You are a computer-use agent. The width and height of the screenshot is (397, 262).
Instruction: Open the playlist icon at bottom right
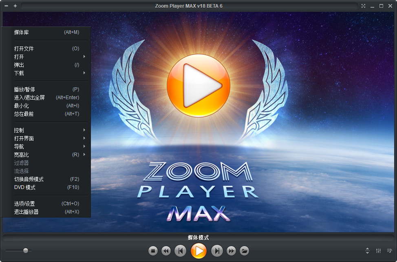[x=389, y=251]
